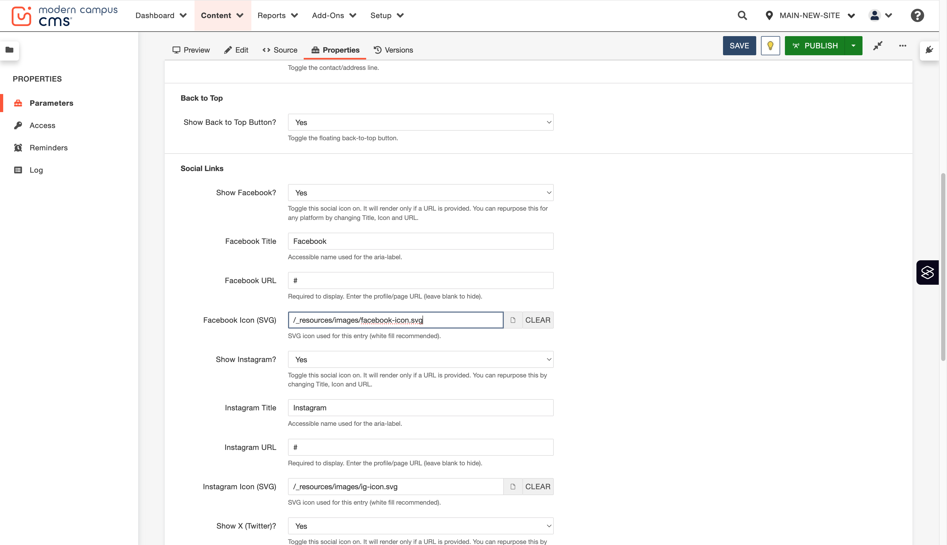Focus the Instagram Icon SVG path field
The image size is (947, 545).
coord(395,487)
